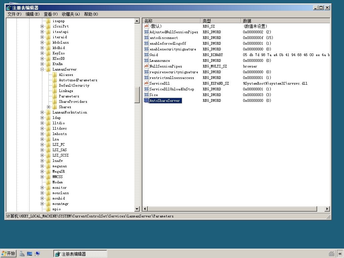344x258 pixels.
Task: Expand the kbdclass tree node
Action: [42, 42]
